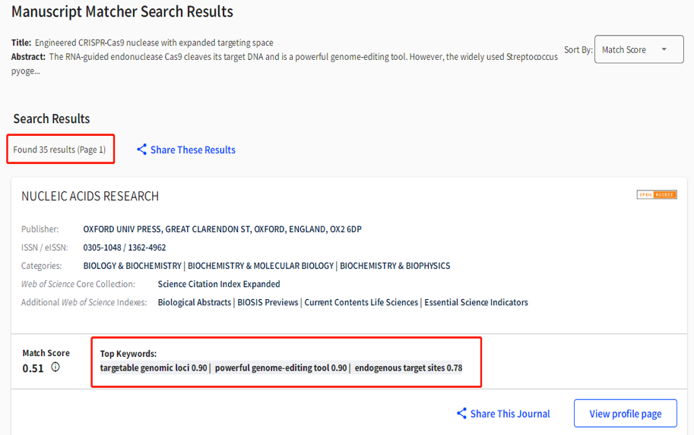Click Science Citation Index Expanded

tap(219, 284)
